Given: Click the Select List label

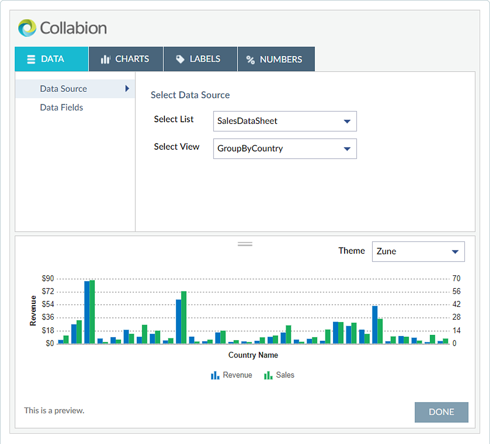Looking at the screenshot, I should click(x=174, y=119).
